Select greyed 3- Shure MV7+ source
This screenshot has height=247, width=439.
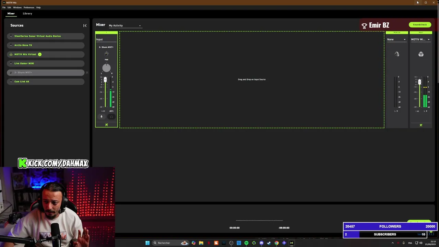coord(46,72)
